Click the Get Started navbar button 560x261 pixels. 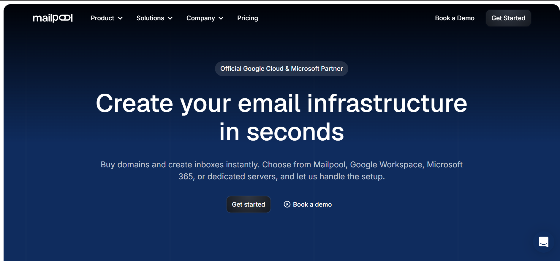508,18
